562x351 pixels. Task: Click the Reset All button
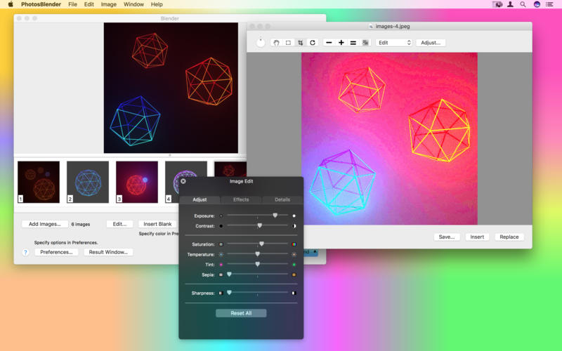click(x=241, y=313)
